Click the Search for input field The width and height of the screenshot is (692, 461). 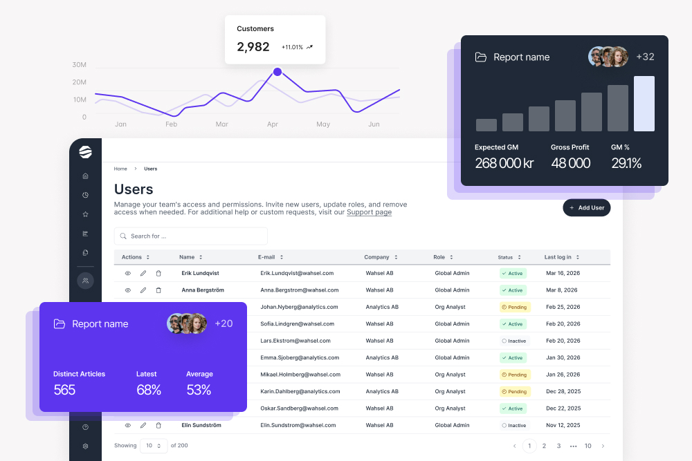[190, 236]
